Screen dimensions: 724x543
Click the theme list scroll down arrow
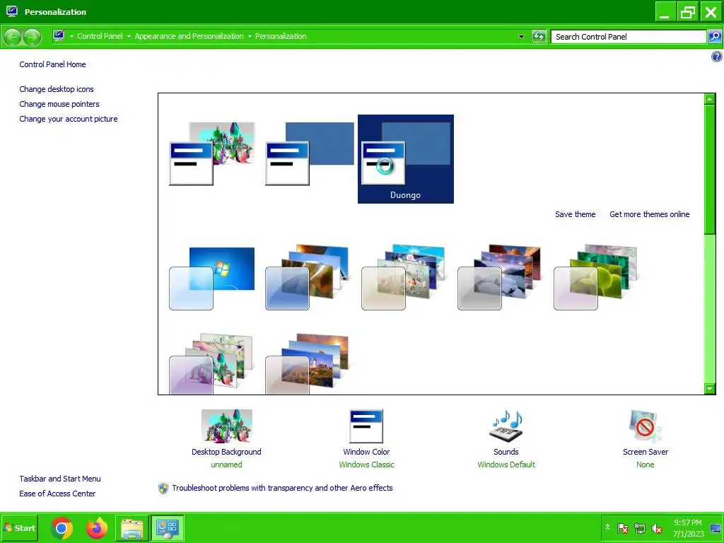pyautogui.click(x=710, y=389)
